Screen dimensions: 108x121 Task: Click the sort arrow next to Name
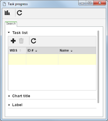tap(72, 51)
